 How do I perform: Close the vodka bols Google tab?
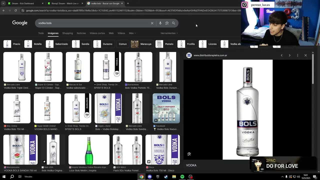point(122,3)
